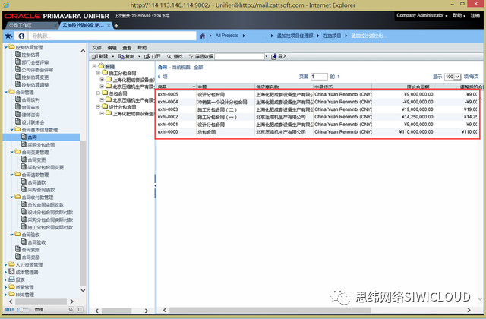The height and width of the screenshot is (319, 486).
Task: Click the first small icon beside 管理
Action: (x=71, y=310)
